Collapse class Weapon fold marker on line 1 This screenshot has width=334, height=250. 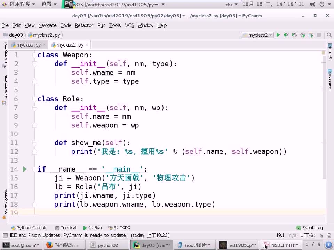coord(34,55)
